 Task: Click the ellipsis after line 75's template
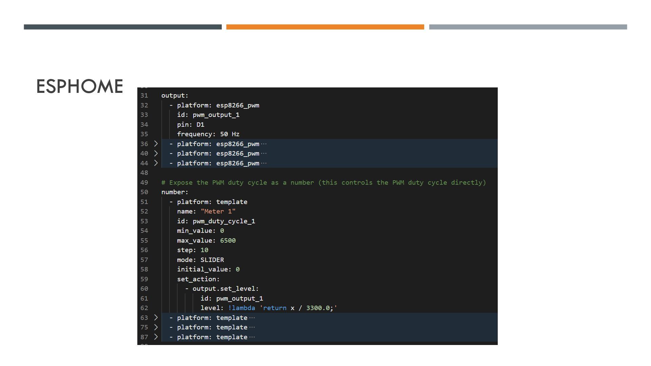point(252,327)
